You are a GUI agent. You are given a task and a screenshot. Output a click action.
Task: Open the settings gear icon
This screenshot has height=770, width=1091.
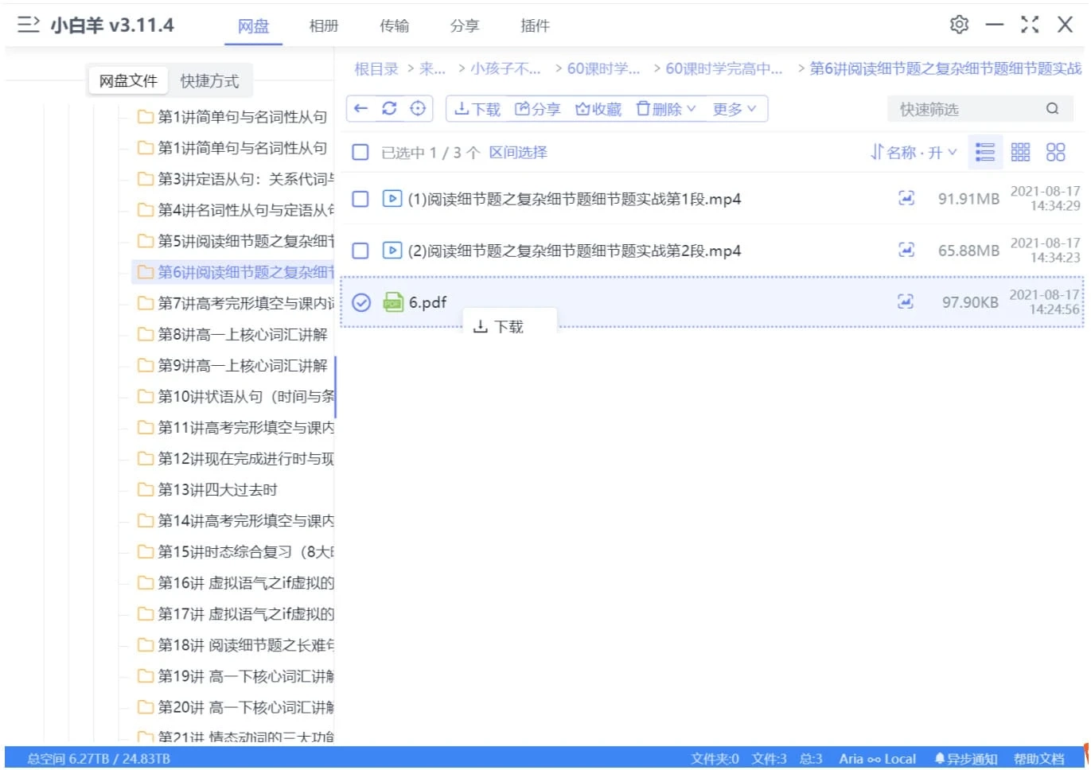pyautogui.click(x=959, y=25)
